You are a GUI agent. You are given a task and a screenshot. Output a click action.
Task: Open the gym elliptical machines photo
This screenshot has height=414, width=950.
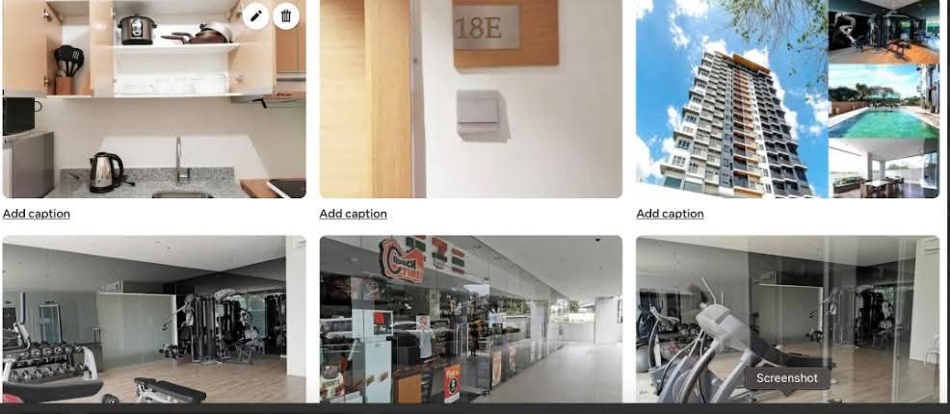click(x=787, y=319)
